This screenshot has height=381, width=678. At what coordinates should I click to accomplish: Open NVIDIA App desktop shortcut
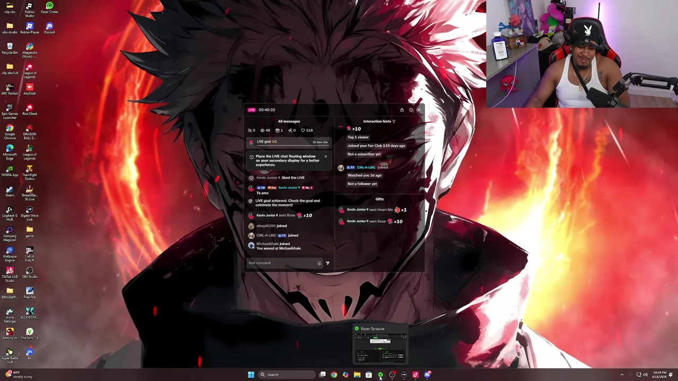tap(10, 170)
